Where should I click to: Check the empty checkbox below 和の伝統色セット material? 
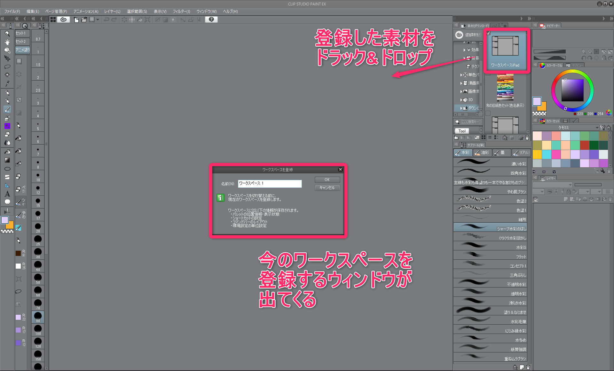coord(487,112)
